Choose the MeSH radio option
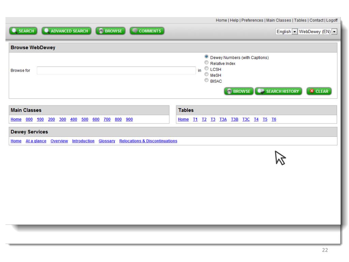 (x=206, y=74)
